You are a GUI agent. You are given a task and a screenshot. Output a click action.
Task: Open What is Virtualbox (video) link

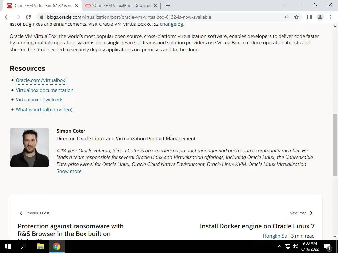pos(44,109)
